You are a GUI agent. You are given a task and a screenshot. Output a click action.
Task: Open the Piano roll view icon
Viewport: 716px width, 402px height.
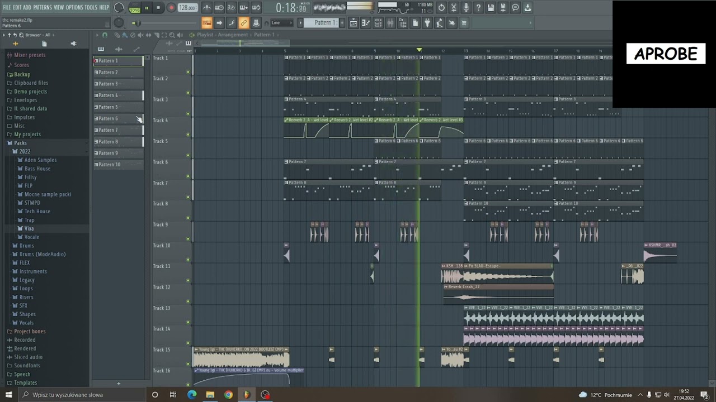pos(366,23)
